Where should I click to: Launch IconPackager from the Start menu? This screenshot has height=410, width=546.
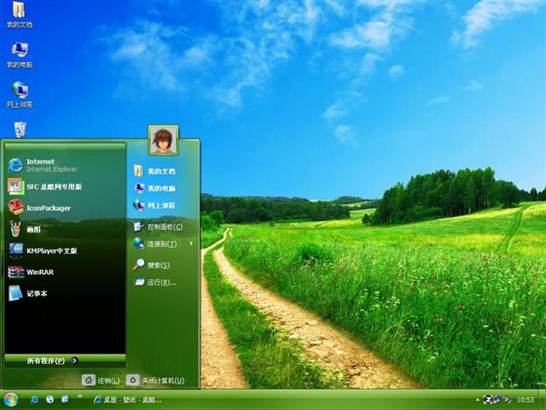point(65,208)
